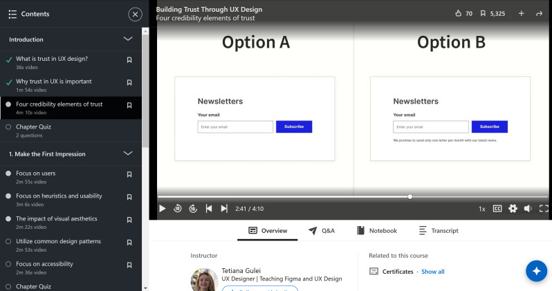Switch to the Transcript tab

click(x=439, y=231)
